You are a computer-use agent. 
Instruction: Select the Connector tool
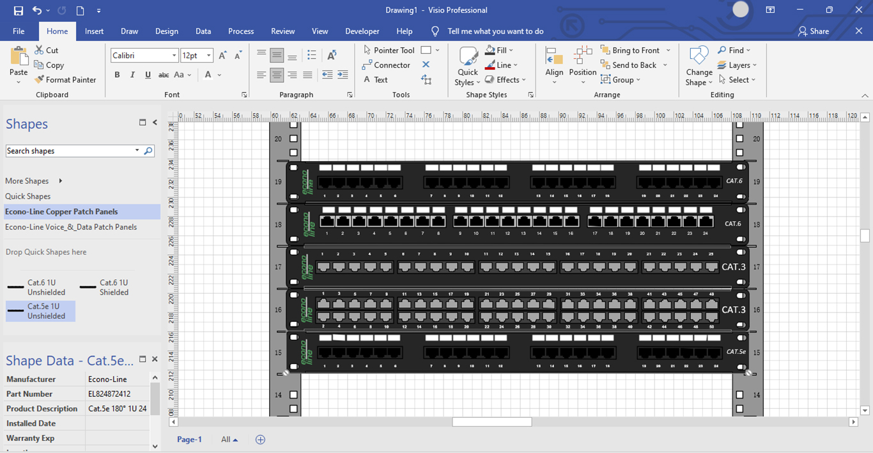coord(386,65)
